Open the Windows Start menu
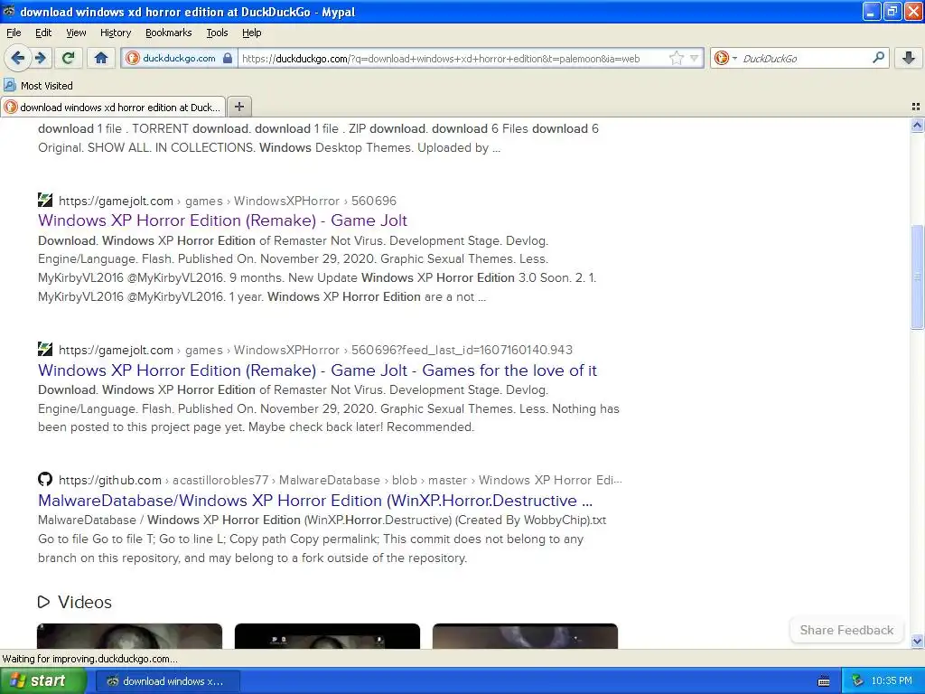The width and height of the screenshot is (925, 694). [x=42, y=680]
